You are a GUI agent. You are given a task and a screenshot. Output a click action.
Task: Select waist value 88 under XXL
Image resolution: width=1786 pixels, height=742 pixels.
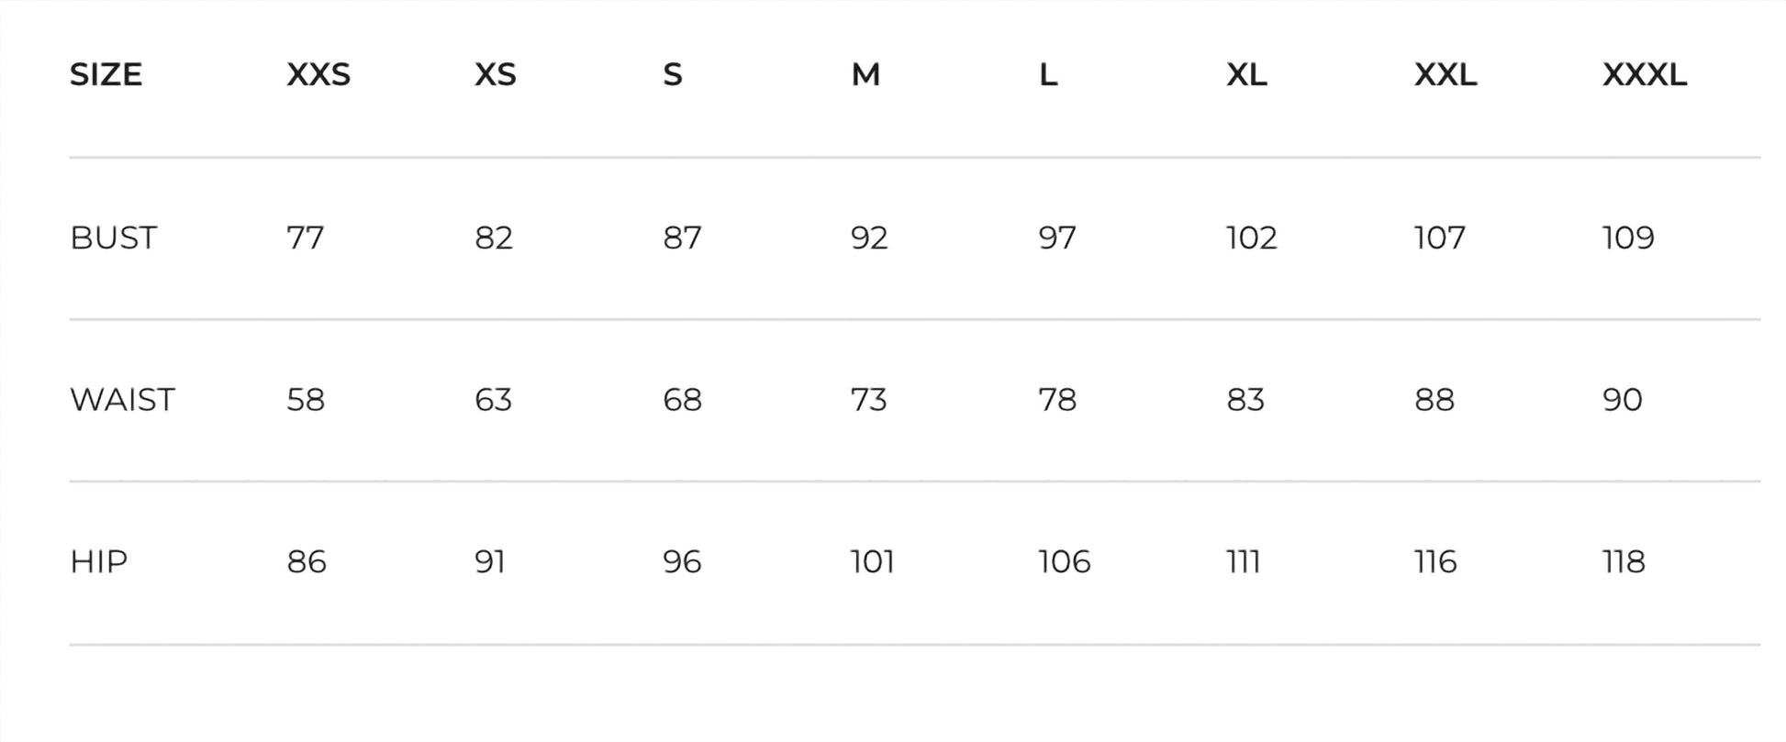click(1434, 400)
